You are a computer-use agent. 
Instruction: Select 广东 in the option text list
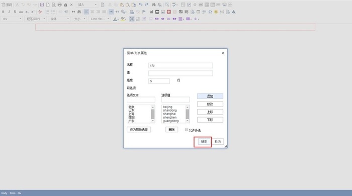[132, 121]
